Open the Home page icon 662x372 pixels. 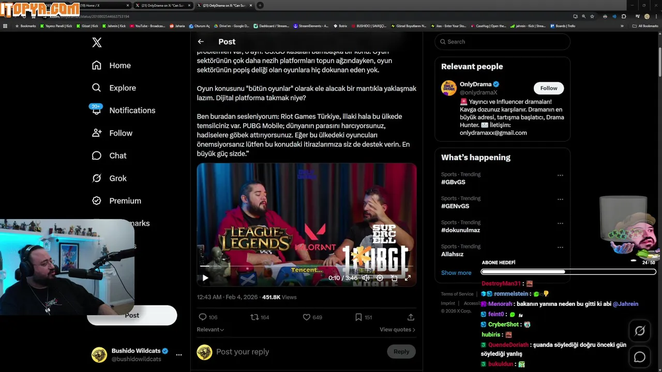(x=97, y=65)
